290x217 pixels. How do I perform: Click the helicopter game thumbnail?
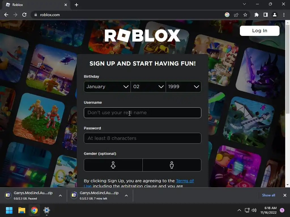coord(52,70)
